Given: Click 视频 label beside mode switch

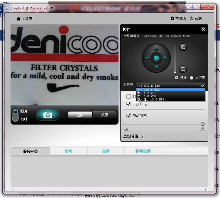Looking at the screenshot, I should (24, 119).
